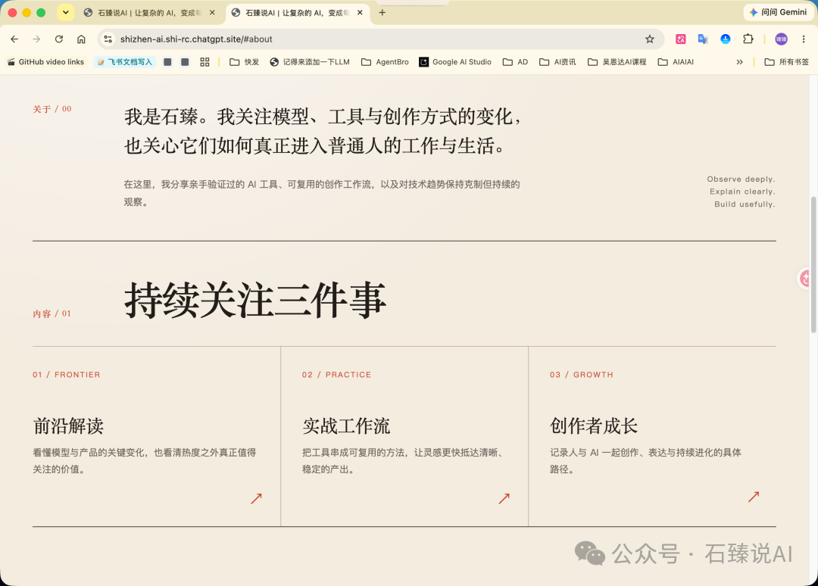Open the 飞书文档写入 bookmark
Viewport: 818px width, 586px height.
click(x=125, y=62)
